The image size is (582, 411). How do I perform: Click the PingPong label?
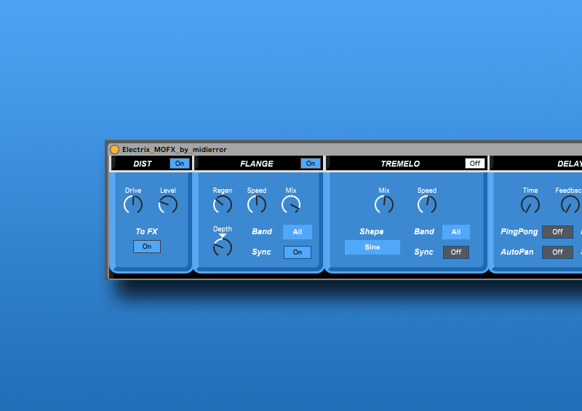(x=519, y=231)
